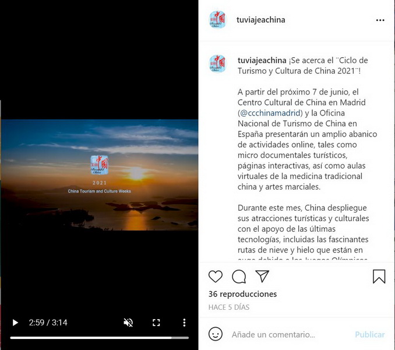Viewport: 395px width, 350px height.
Task: Click the HACE 5 DÍAS timestamp
Action: [x=229, y=307]
